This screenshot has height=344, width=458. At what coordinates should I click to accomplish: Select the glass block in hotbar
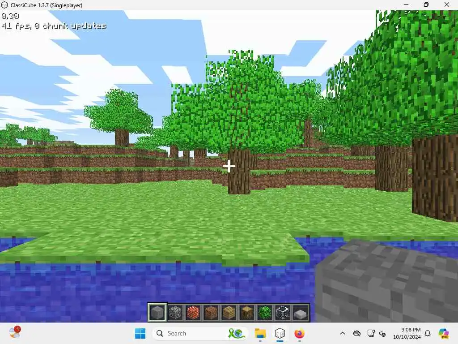tap(283, 312)
